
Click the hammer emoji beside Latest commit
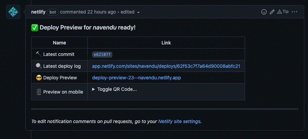coord(39,54)
